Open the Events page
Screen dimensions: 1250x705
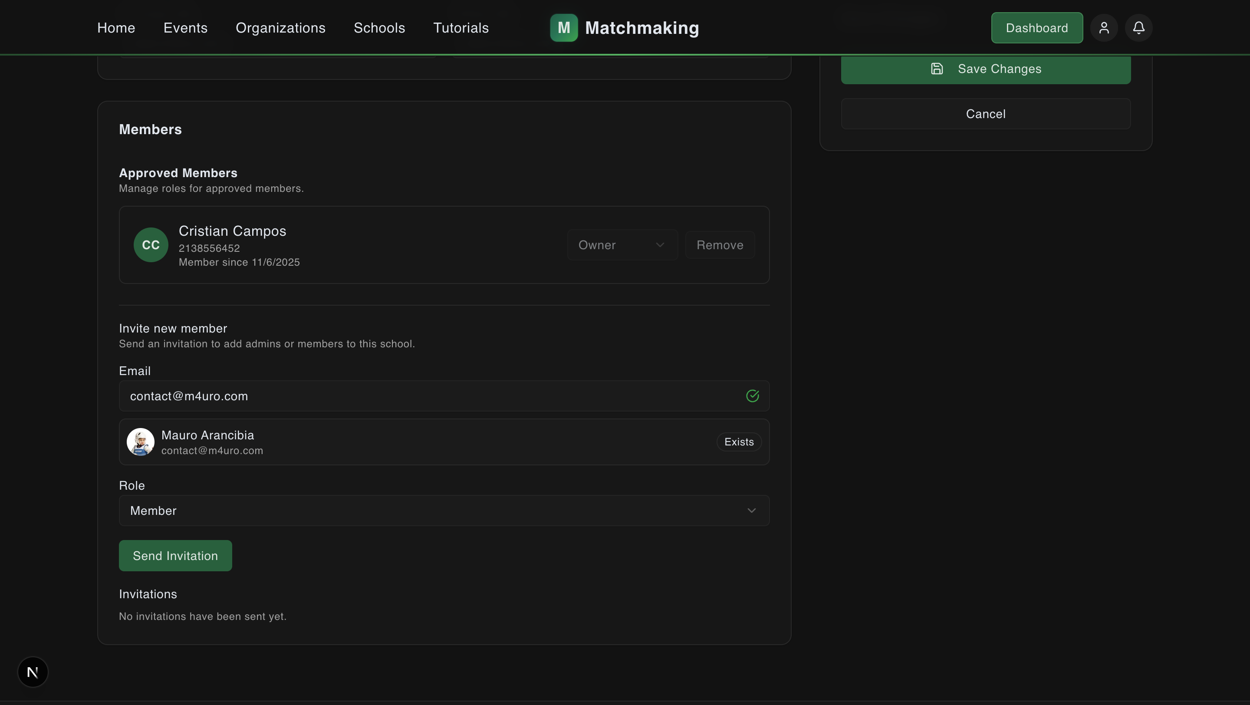click(x=185, y=28)
